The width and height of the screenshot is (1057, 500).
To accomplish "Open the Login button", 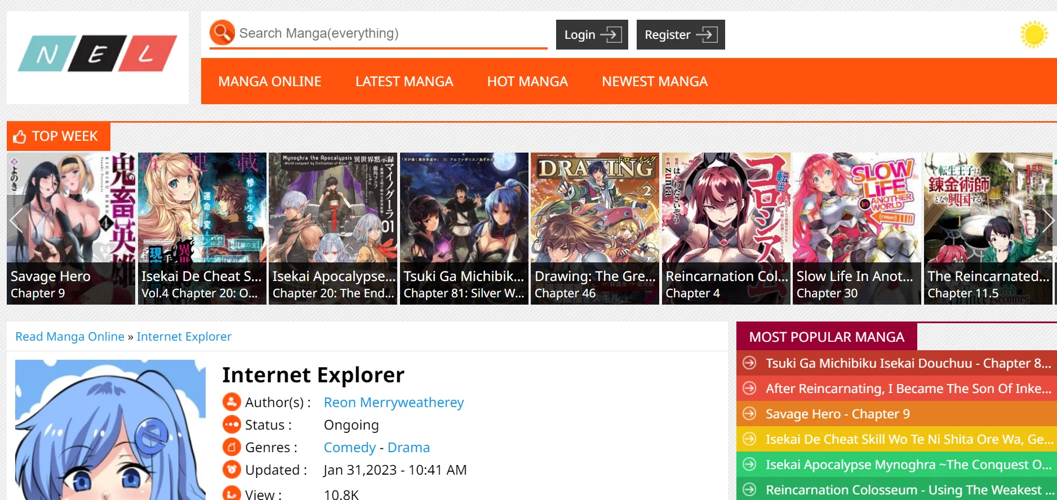I will (x=592, y=34).
